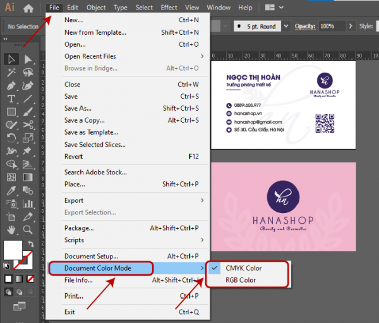
Task: Click Save As in the menu
Action: click(x=78, y=108)
